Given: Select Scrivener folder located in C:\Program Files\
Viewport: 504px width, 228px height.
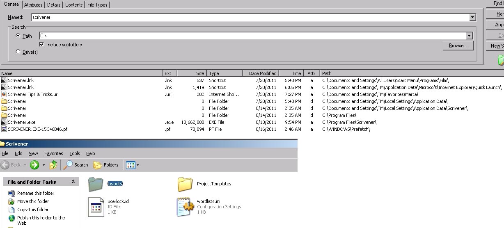Looking at the screenshot, I should point(4,115).
